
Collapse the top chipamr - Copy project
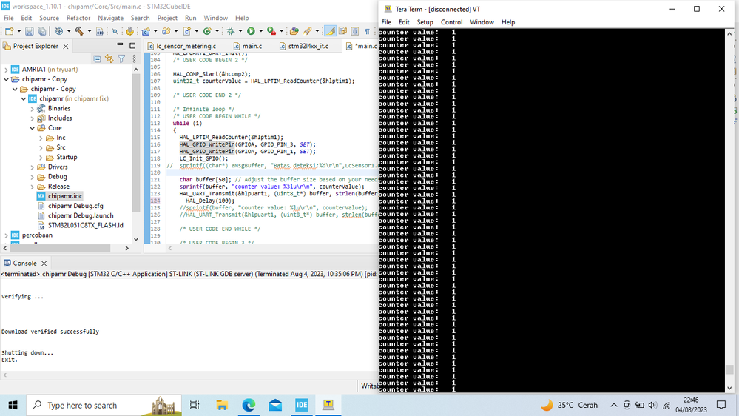6,79
